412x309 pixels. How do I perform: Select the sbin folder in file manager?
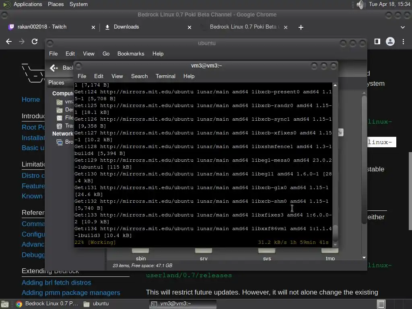tap(140, 254)
